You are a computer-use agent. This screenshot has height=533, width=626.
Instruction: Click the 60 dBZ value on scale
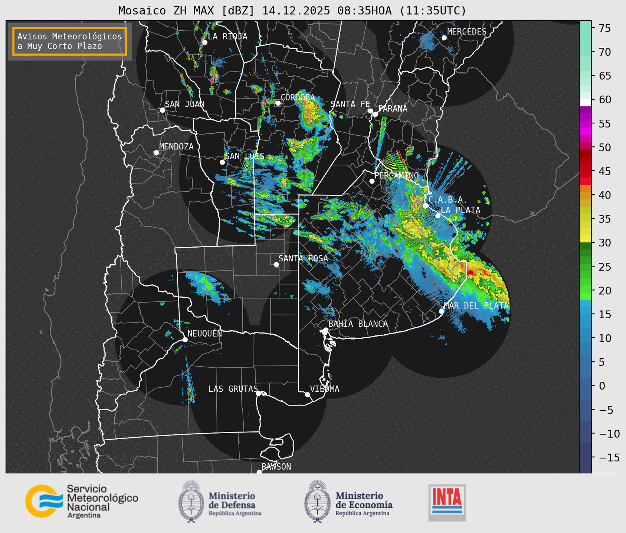point(605,100)
